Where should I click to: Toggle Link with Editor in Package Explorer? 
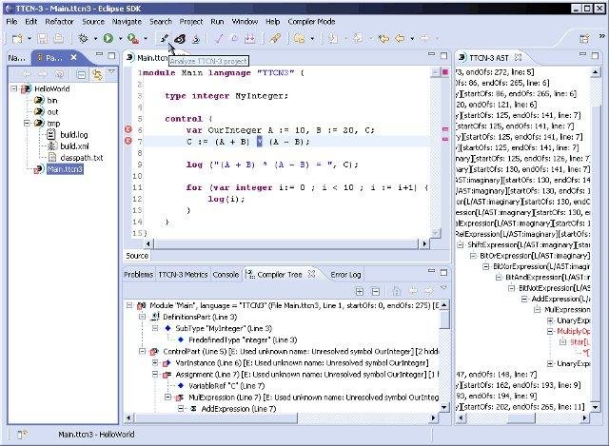pyautogui.click(x=97, y=74)
